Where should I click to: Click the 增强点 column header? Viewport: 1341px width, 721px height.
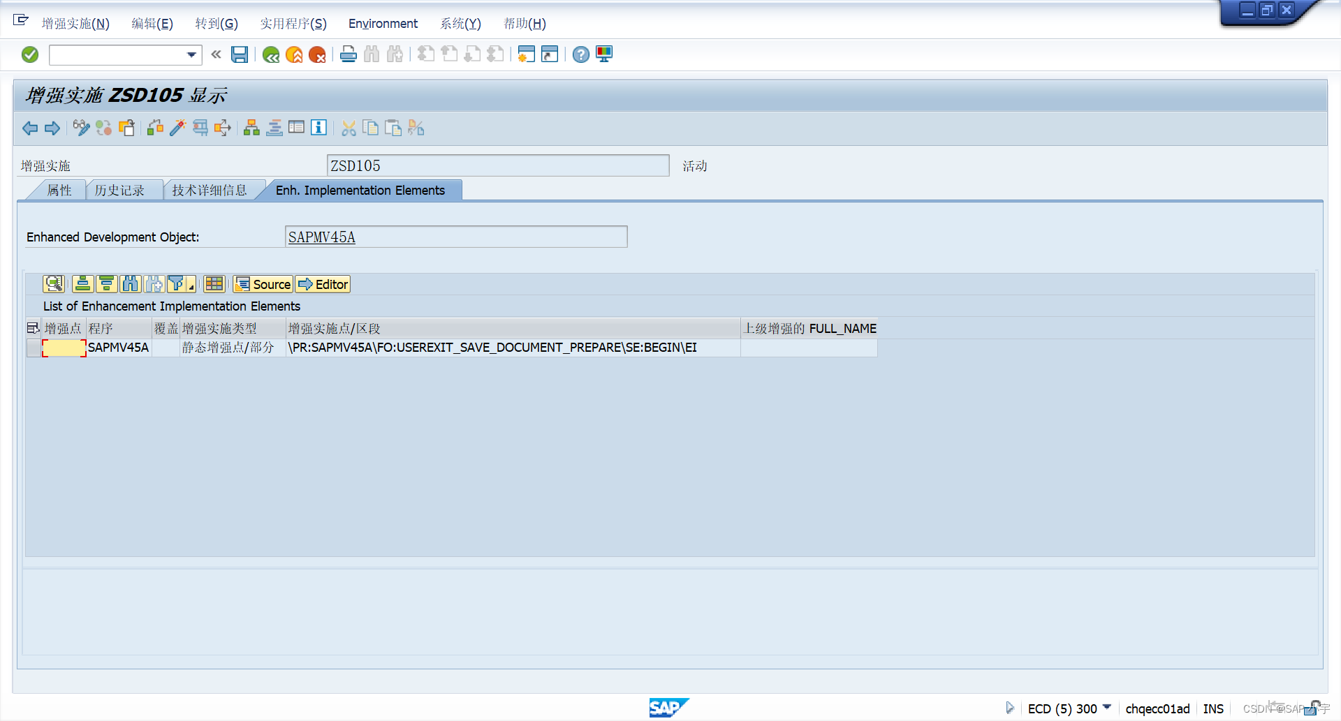[x=63, y=328]
